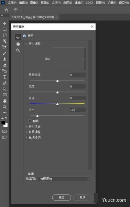Screen dimensions: 130x207
Task: Select the Clone Stamp tool
Action: point(4,59)
